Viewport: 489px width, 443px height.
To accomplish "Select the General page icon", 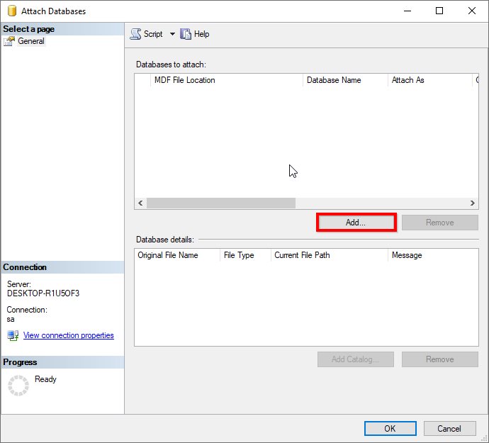I will tap(9, 41).
